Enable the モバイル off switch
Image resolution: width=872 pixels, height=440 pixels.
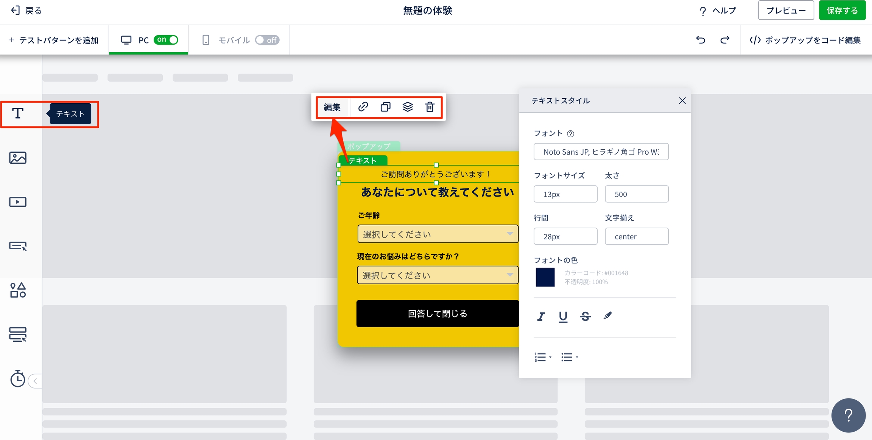pyautogui.click(x=267, y=40)
